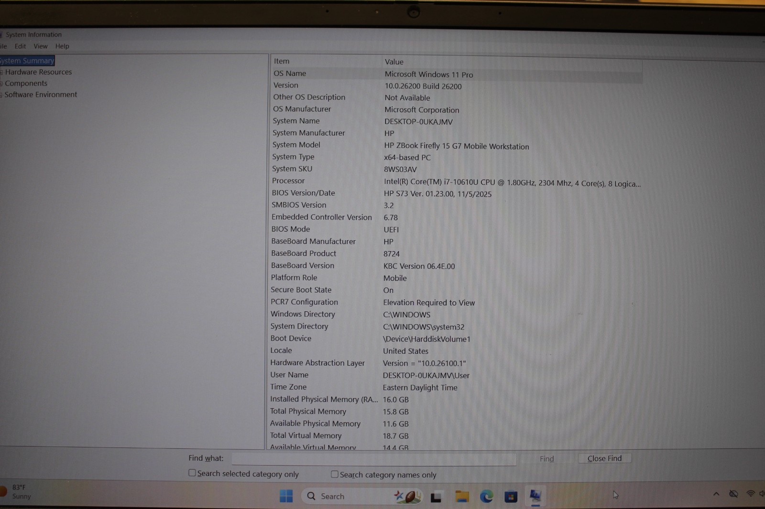Select the Other OS Description row
This screenshot has width=765, height=509.
pyautogui.click(x=457, y=97)
